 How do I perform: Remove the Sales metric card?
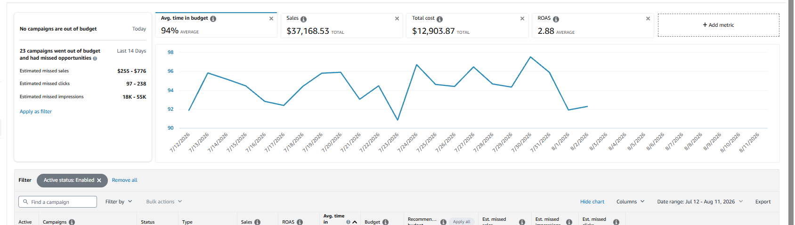pos(397,19)
